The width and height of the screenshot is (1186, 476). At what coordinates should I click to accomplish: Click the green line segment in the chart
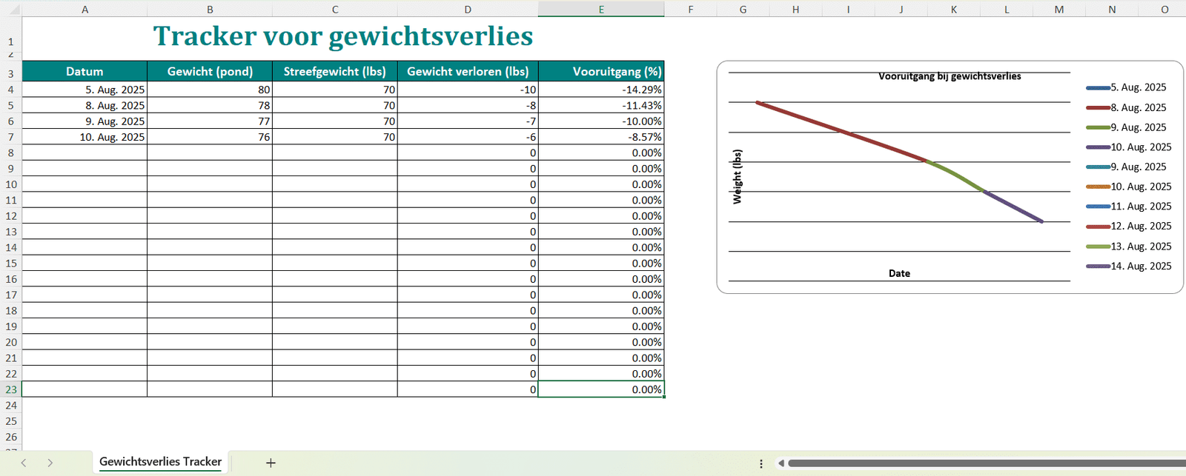(956, 175)
